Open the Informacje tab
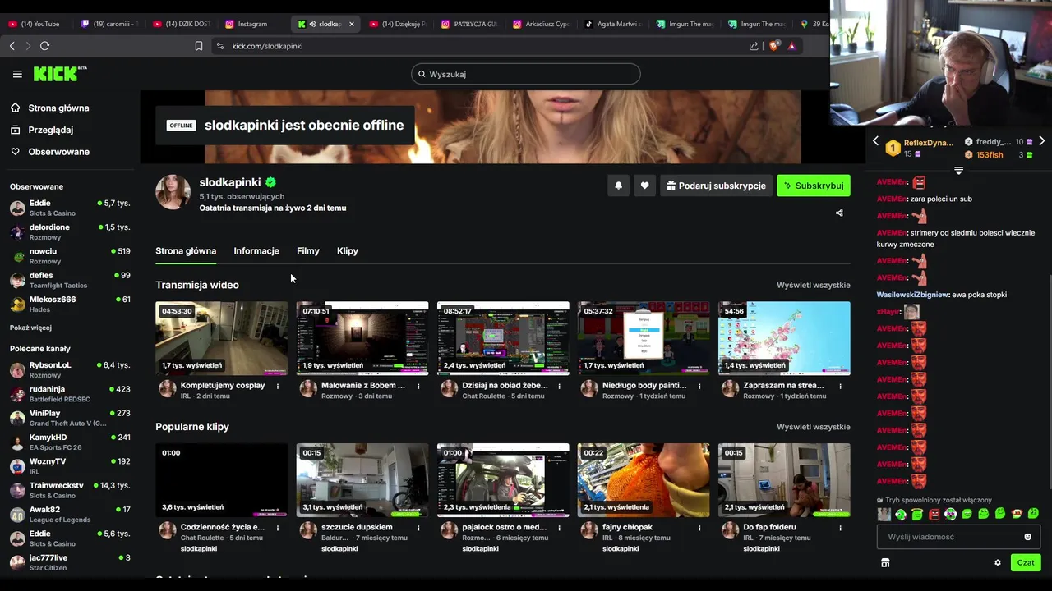The width and height of the screenshot is (1052, 591). pyautogui.click(x=256, y=251)
